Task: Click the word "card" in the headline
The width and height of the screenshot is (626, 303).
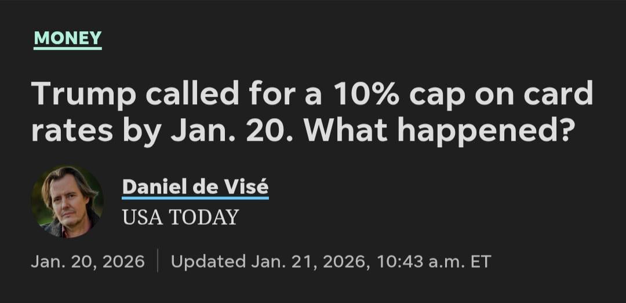Action: click(558, 94)
